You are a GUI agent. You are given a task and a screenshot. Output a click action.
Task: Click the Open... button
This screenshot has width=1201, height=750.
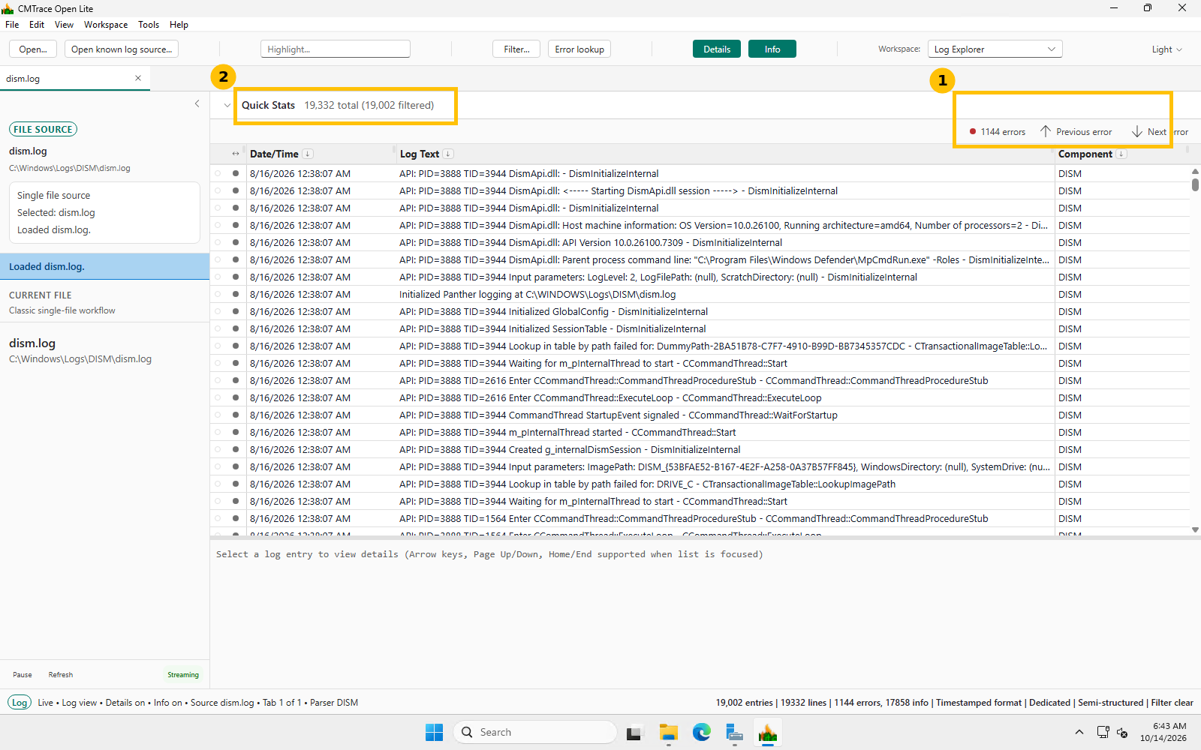point(33,49)
